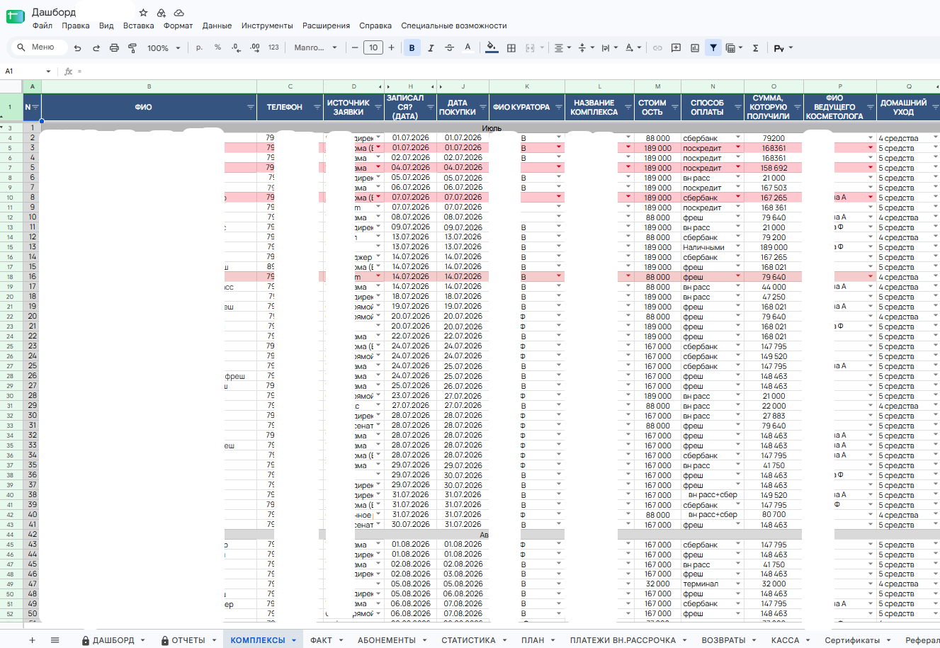
Task: Open the Формат menu
Action: point(178,25)
